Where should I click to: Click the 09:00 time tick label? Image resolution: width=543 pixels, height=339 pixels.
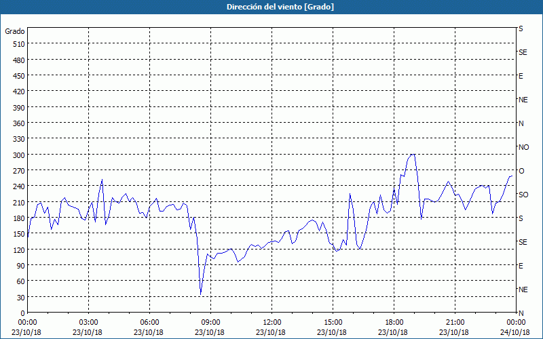[x=210, y=323]
